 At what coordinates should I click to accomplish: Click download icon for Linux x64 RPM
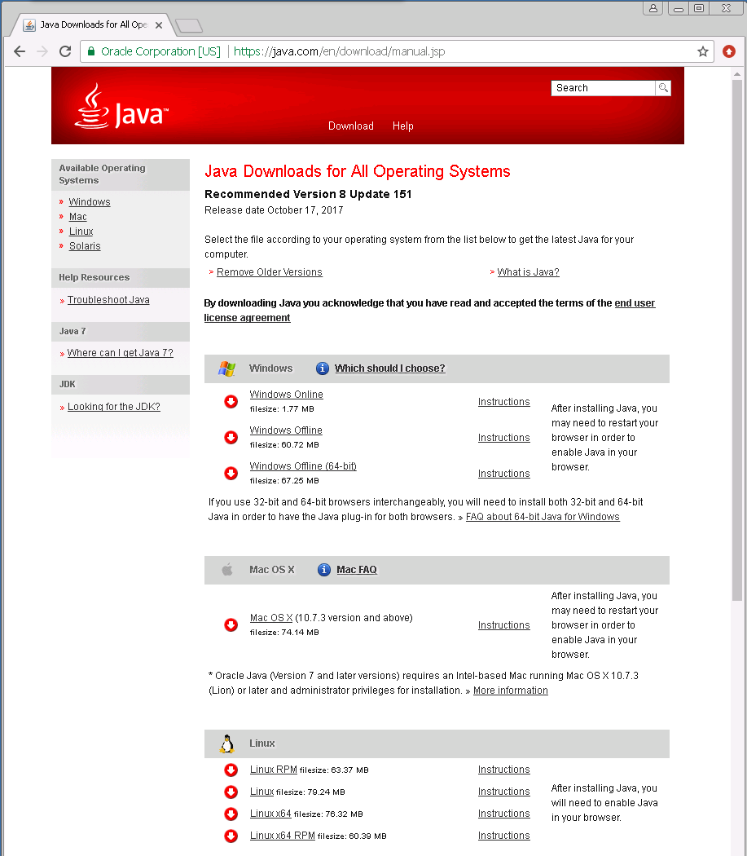pos(231,836)
